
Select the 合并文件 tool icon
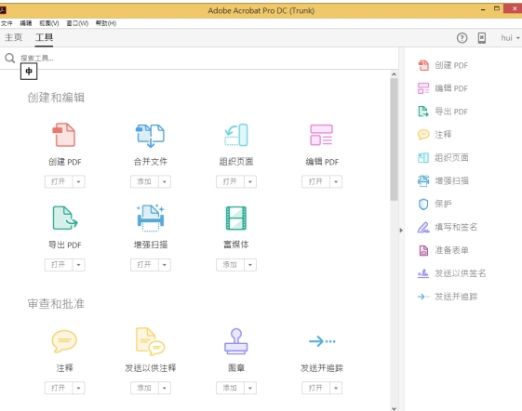pyautogui.click(x=150, y=136)
